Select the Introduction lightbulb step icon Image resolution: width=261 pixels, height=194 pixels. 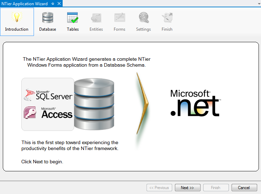(x=17, y=17)
